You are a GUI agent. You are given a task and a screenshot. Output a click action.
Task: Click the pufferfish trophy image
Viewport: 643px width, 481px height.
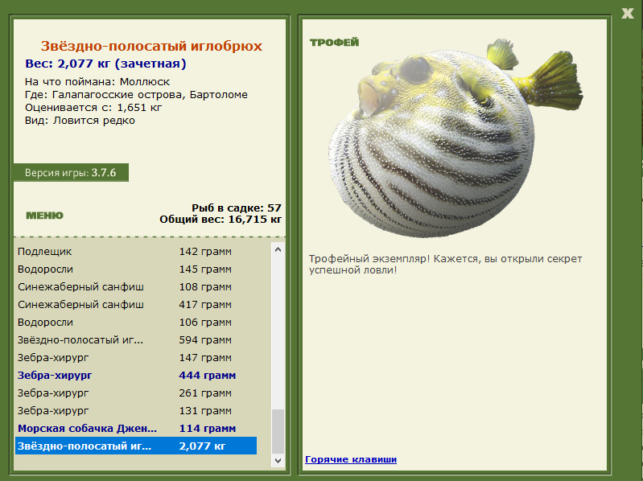click(455, 138)
